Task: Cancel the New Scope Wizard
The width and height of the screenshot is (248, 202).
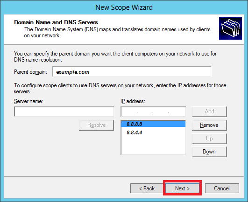Action: (222, 188)
